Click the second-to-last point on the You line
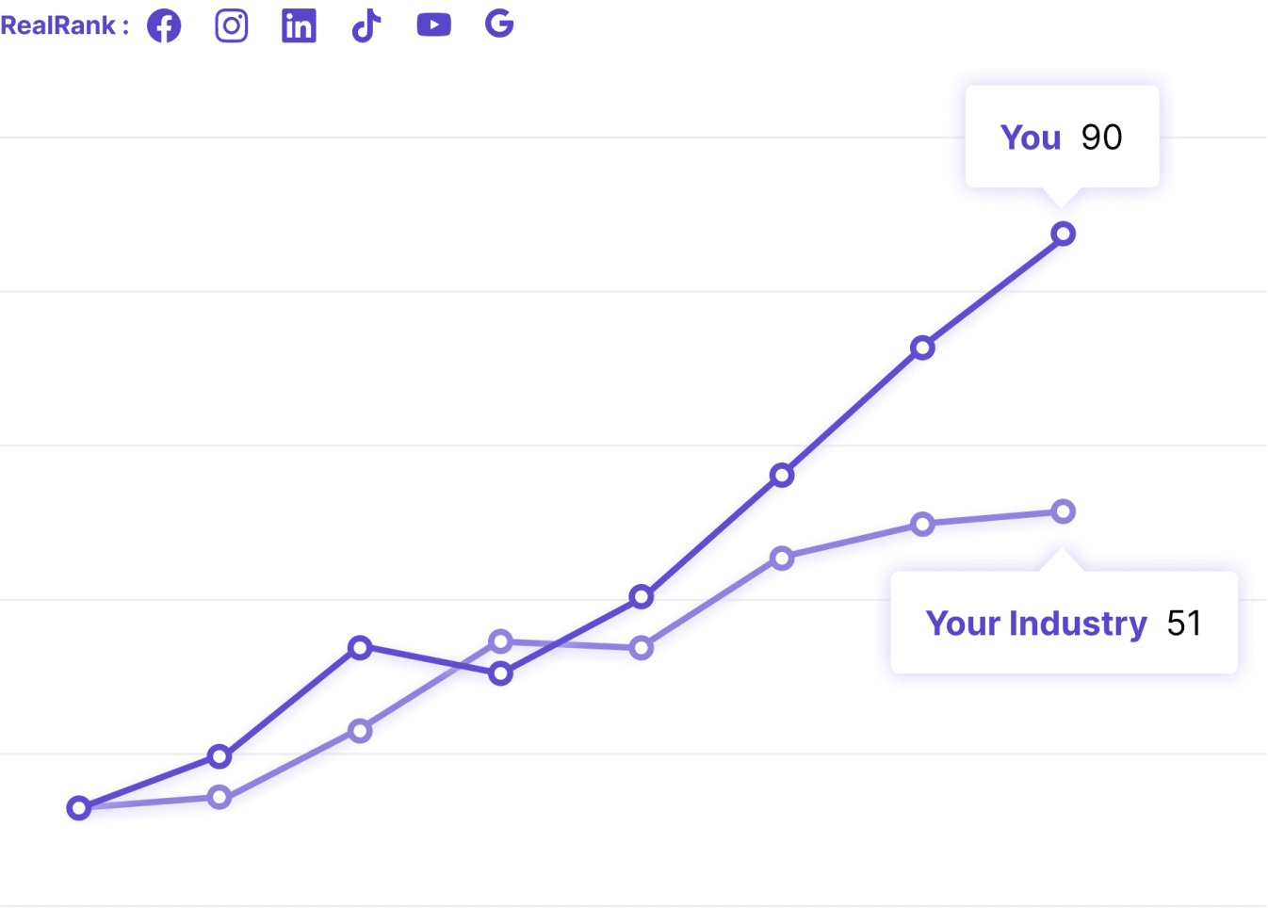 coord(923,349)
